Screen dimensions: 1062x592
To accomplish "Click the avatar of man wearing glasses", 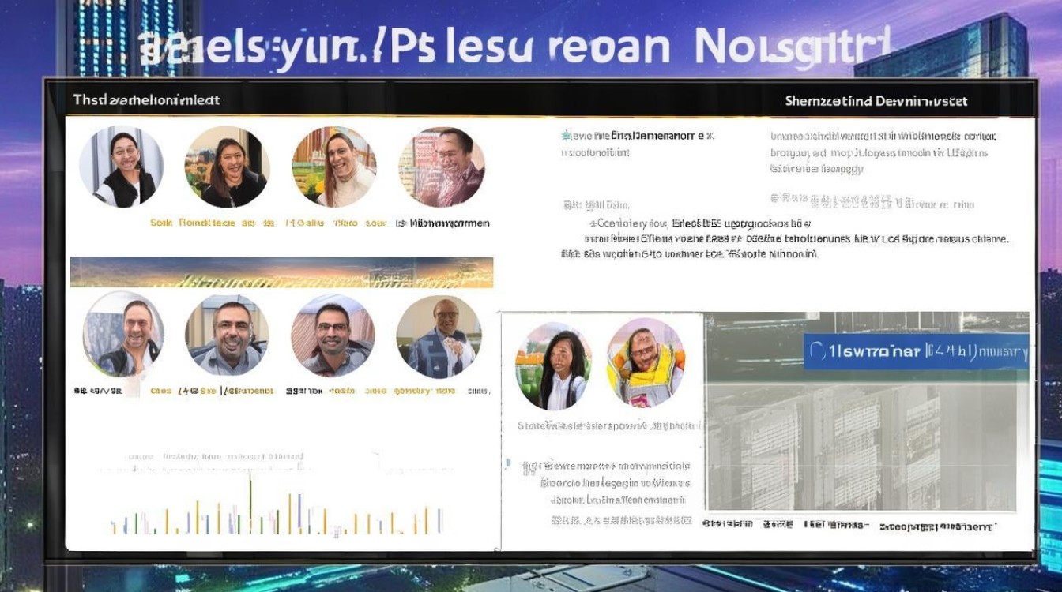I will point(333,336).
